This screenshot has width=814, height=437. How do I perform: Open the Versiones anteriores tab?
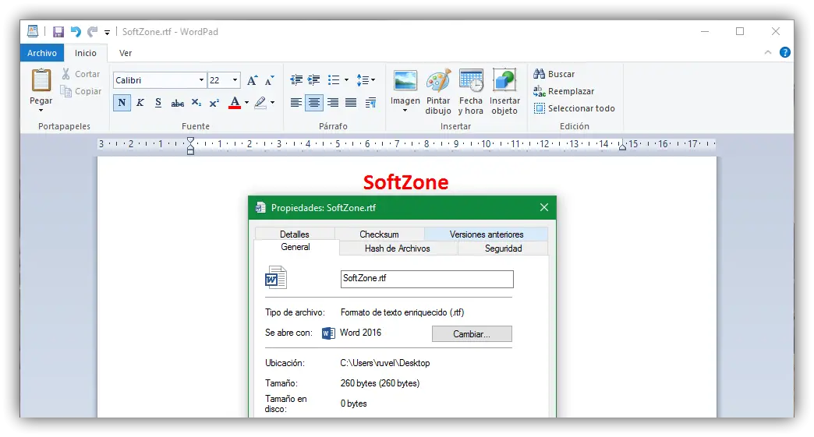coord(487,234)
